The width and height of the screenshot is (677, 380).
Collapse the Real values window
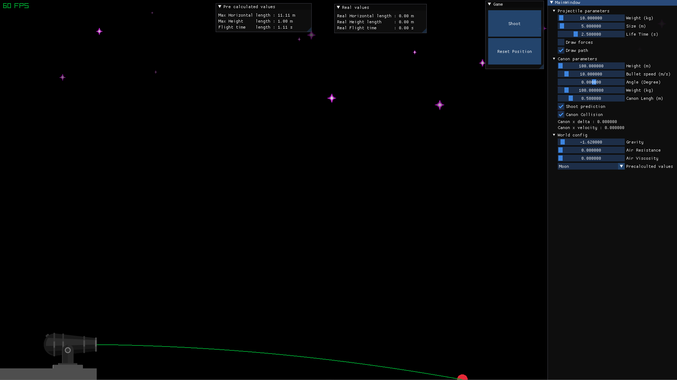click(338, 7)
